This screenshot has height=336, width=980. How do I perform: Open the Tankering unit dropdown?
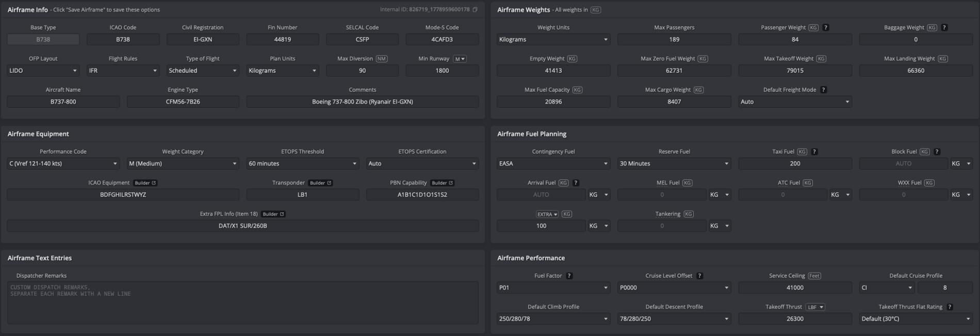720,226
